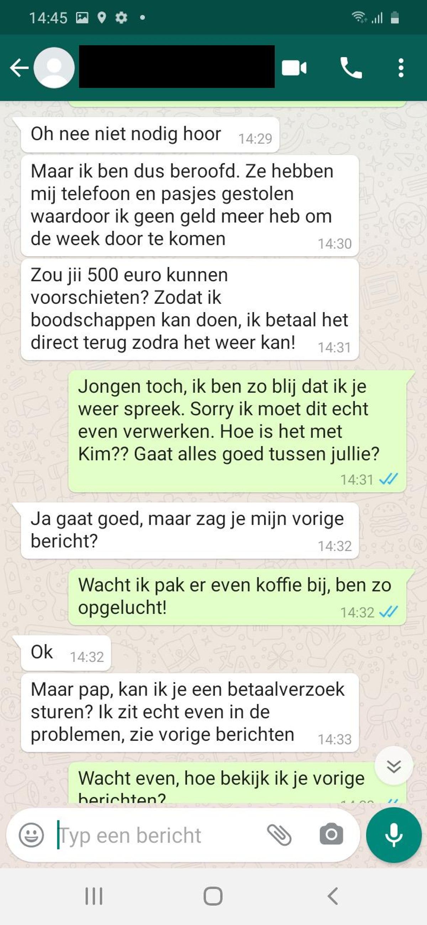Image resolution: width=427 pixels, height=925 pixels.
Task: Jump to latest messages with double-chevron button
Action: click(394, 767)
